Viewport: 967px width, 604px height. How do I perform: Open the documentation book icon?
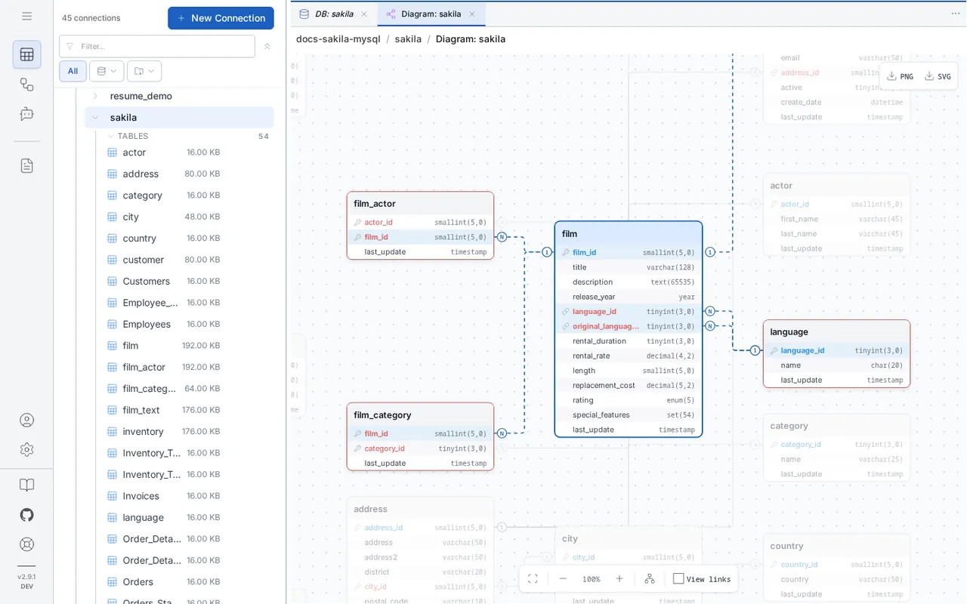(x=26, y=485)
